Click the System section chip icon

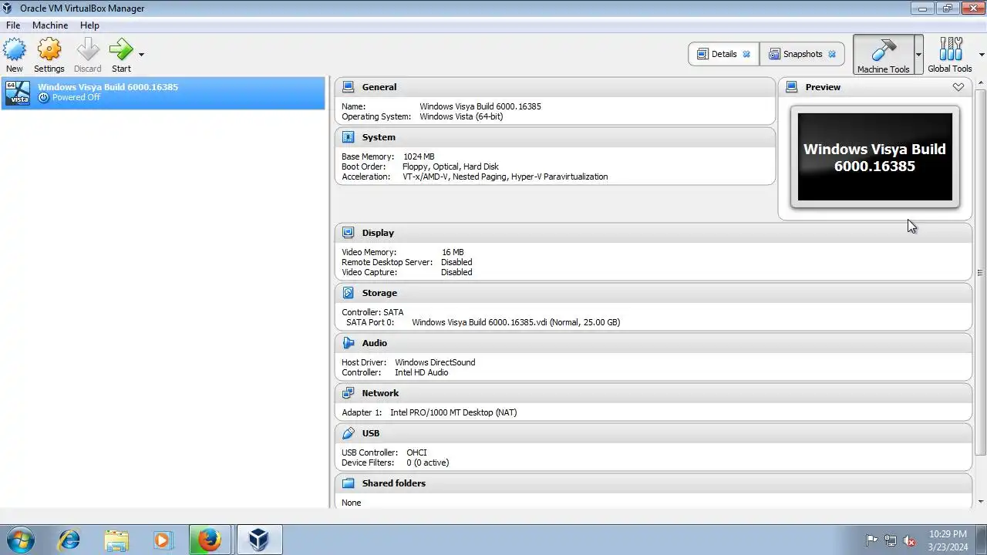coord(349,137)
